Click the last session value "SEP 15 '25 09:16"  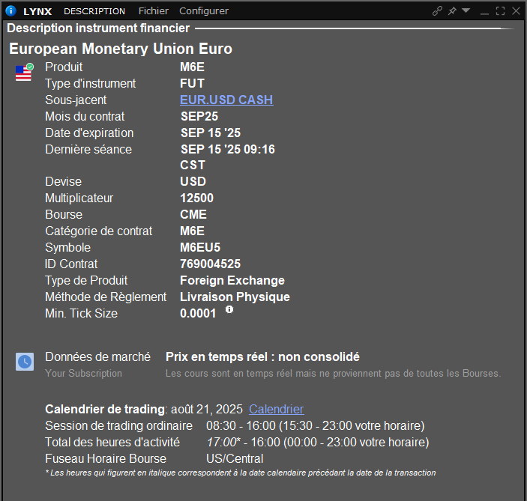[228, 150]
